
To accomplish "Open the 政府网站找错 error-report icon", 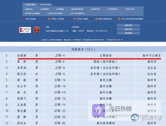I will coord(26,30).
